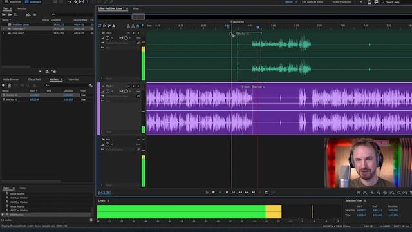This screenshot has height=232, width=412.
Task: Click Track 1 pan knob
Action: pyautogui.click(x=126, y=38)
